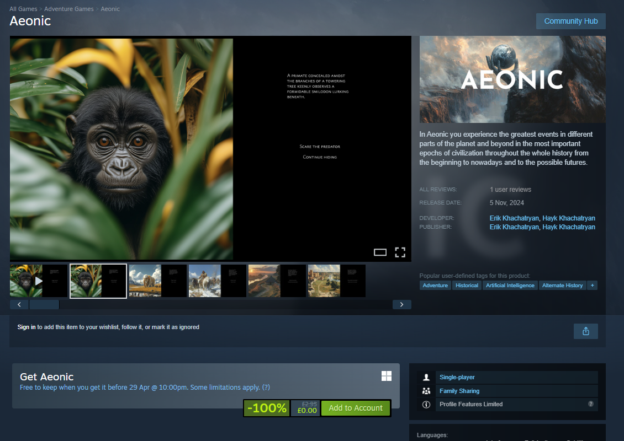624x441 pixels.
Task: Click the share icon button
Action: 585,331
